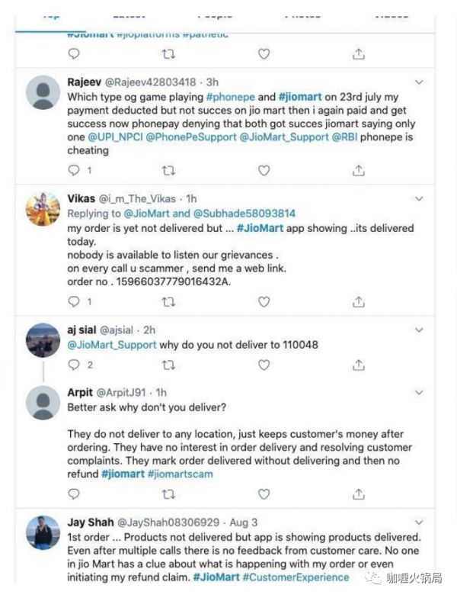Open more options for Rajeev's tweet

(419, 81)
